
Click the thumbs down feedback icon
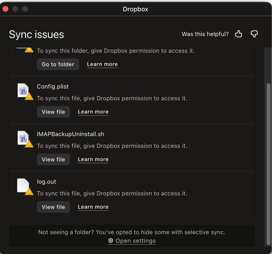(254, 34)
